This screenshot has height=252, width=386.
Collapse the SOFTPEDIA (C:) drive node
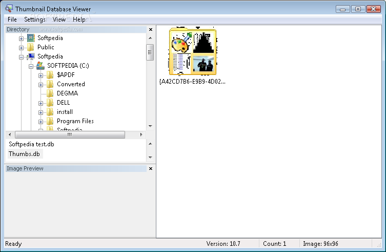[x=31, y=66]
